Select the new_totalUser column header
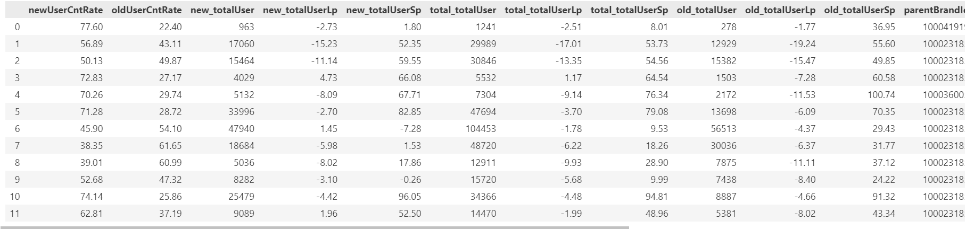Screen dimensions: 966x229 click(222, 10)
